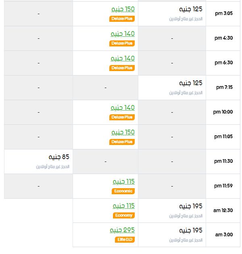
Task: Click the Economic badge at 11:59 pm
Action: click(123, 191)
